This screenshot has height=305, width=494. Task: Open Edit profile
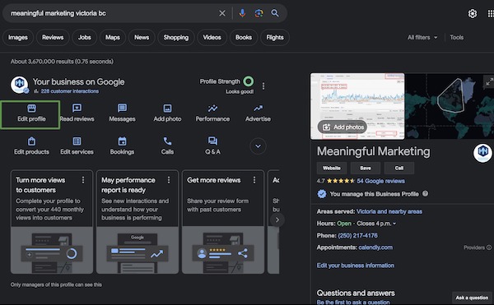[x=30, y=114]
